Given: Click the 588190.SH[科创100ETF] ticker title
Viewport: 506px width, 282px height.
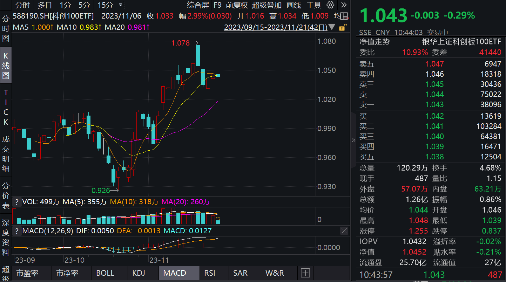Looking at the screenshot, I should coord(53,16).
